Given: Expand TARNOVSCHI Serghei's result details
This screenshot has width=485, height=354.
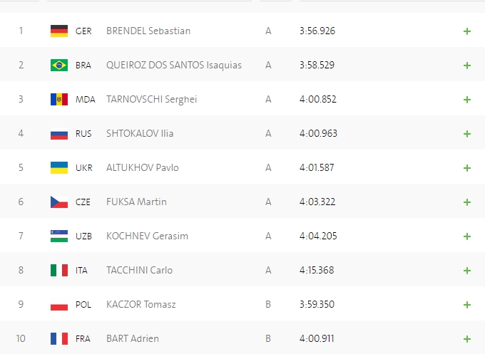Looking at the screenshot, I should point(467,100).
